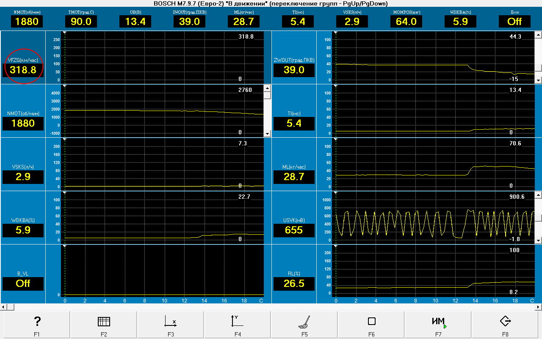Select the VSKS 2.9 readout in top bar

pos(352,22)
